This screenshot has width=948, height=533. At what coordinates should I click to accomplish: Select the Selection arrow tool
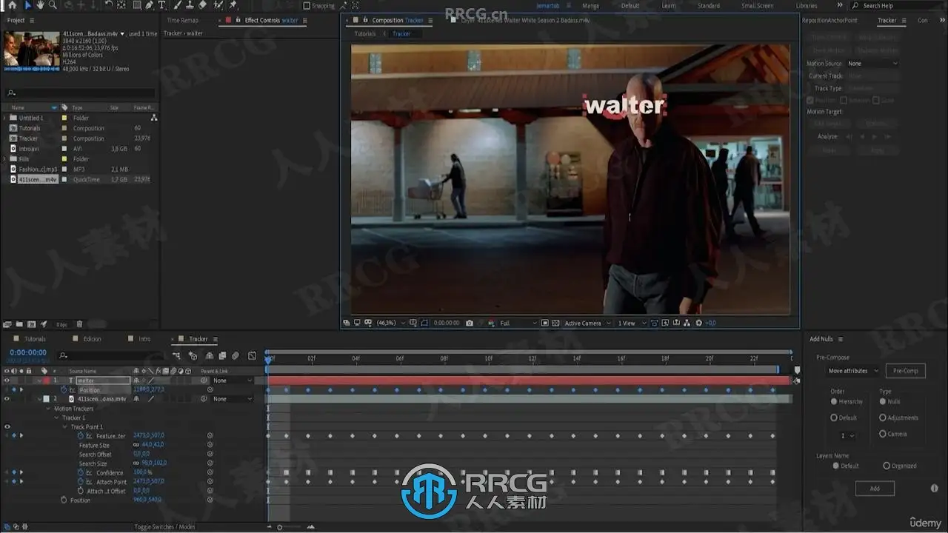point(28,5)
